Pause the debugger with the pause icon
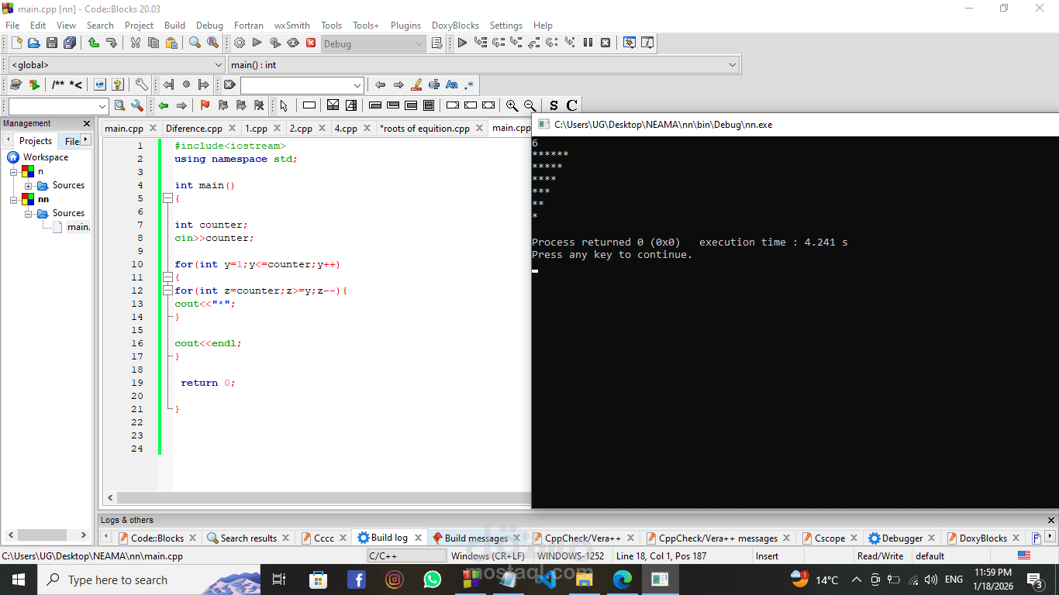 [x=588, y=43]
